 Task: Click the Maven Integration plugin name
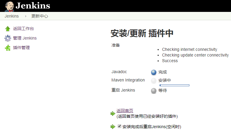pos(128,80)
